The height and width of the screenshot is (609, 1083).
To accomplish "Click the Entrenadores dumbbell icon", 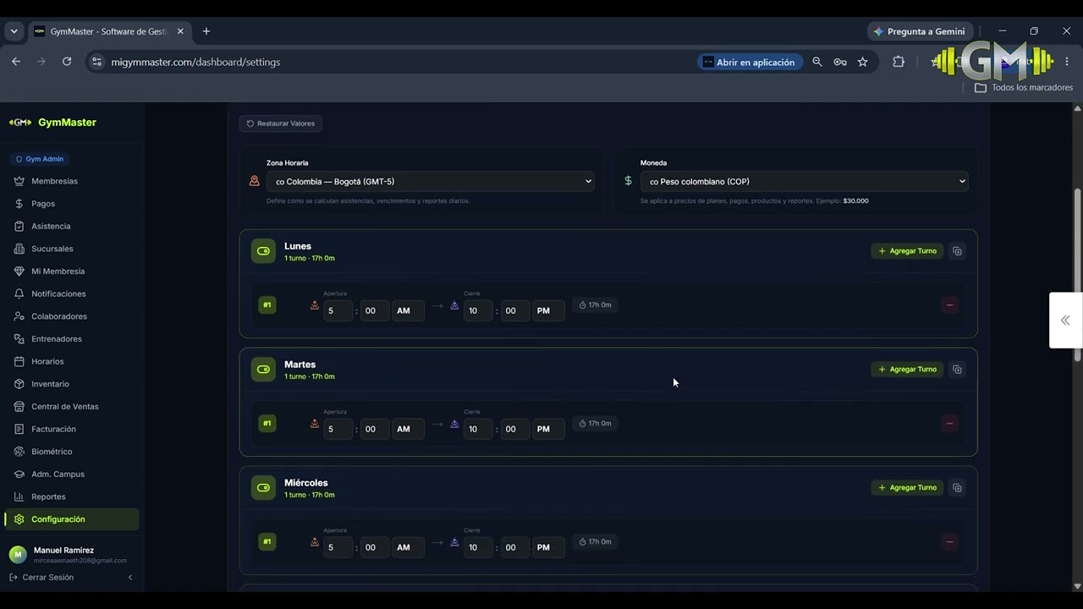I will tap(19, 339).
